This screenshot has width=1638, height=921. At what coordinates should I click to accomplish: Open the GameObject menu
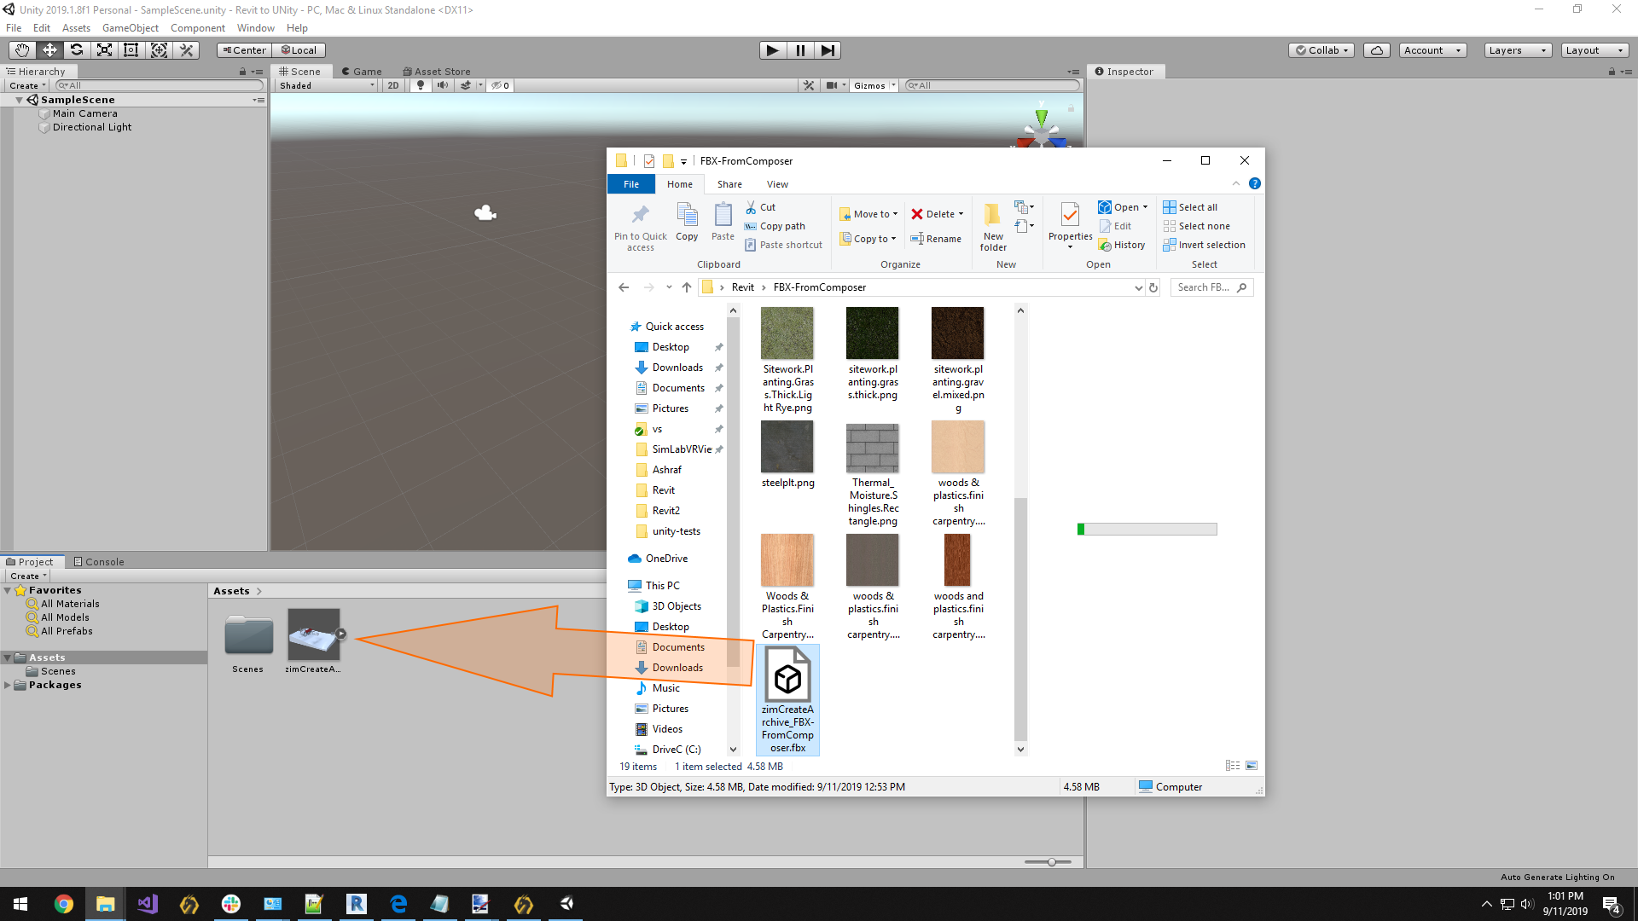(x=130, y=27)
